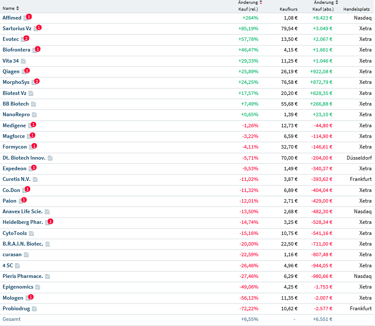Click the news icon beside Probiodrug
Viewport: 375px width, 326px height.
click(x=34, y=309)
